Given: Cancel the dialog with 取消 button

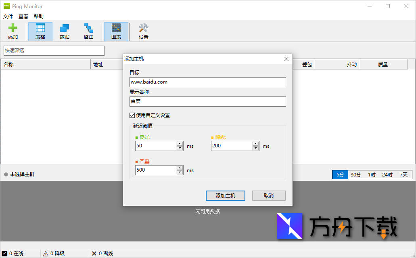Looking at the screenshot, I should 269,195.
